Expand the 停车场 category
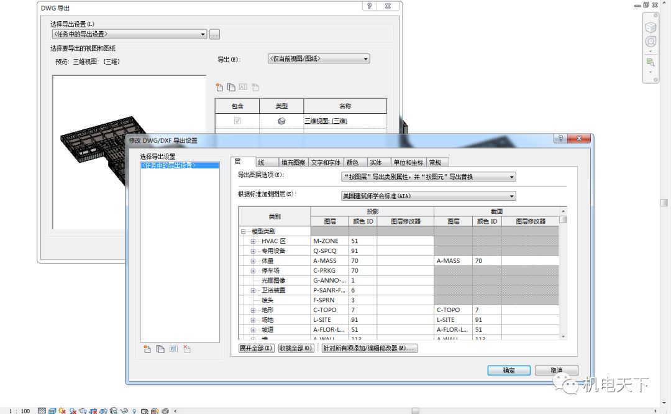Image resolution: width=671 pixels, height=414 pixels. pos(253,271)
